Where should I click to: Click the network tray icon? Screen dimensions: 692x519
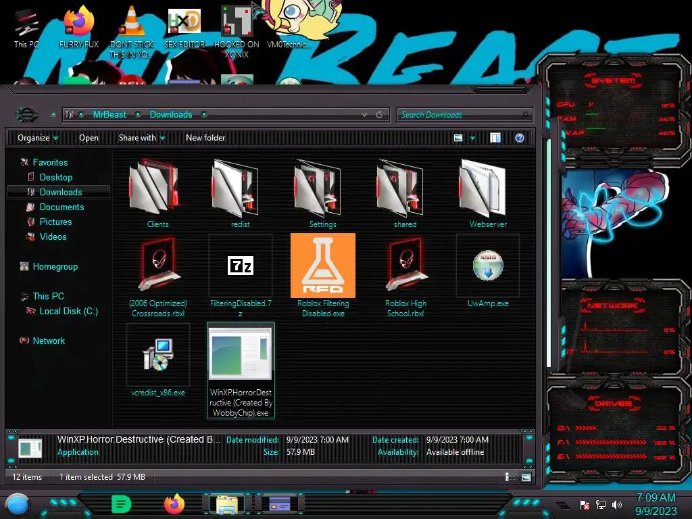coord(601,504)
